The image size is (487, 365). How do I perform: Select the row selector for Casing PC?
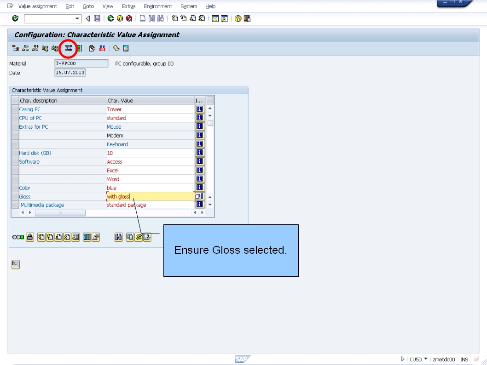[x=15, y=109]
